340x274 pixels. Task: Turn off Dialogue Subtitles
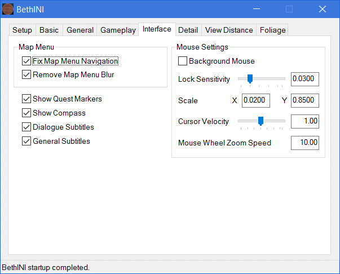click(x=27, y=127)
